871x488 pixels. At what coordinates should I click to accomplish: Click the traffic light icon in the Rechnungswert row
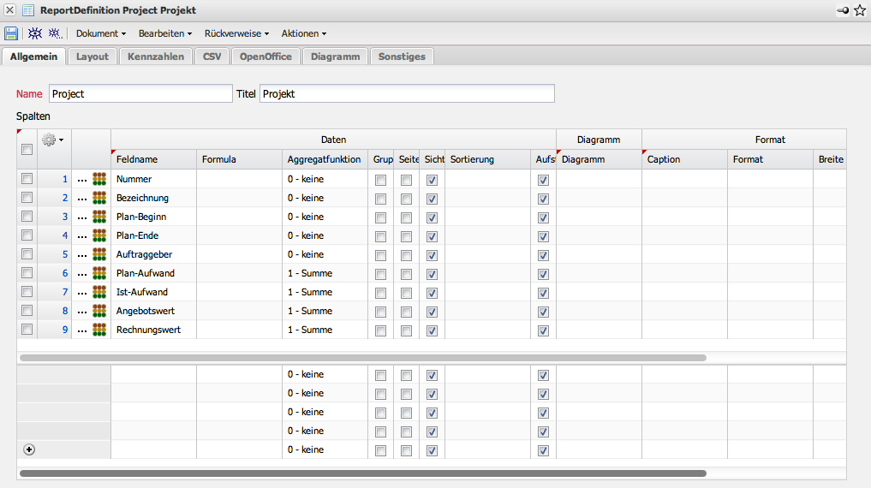click(100, 330)
